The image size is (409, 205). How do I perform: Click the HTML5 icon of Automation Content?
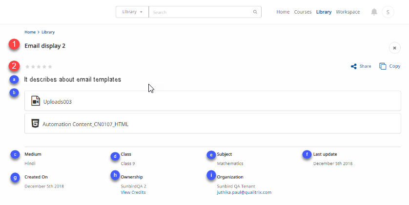click(x=35, y=124)
